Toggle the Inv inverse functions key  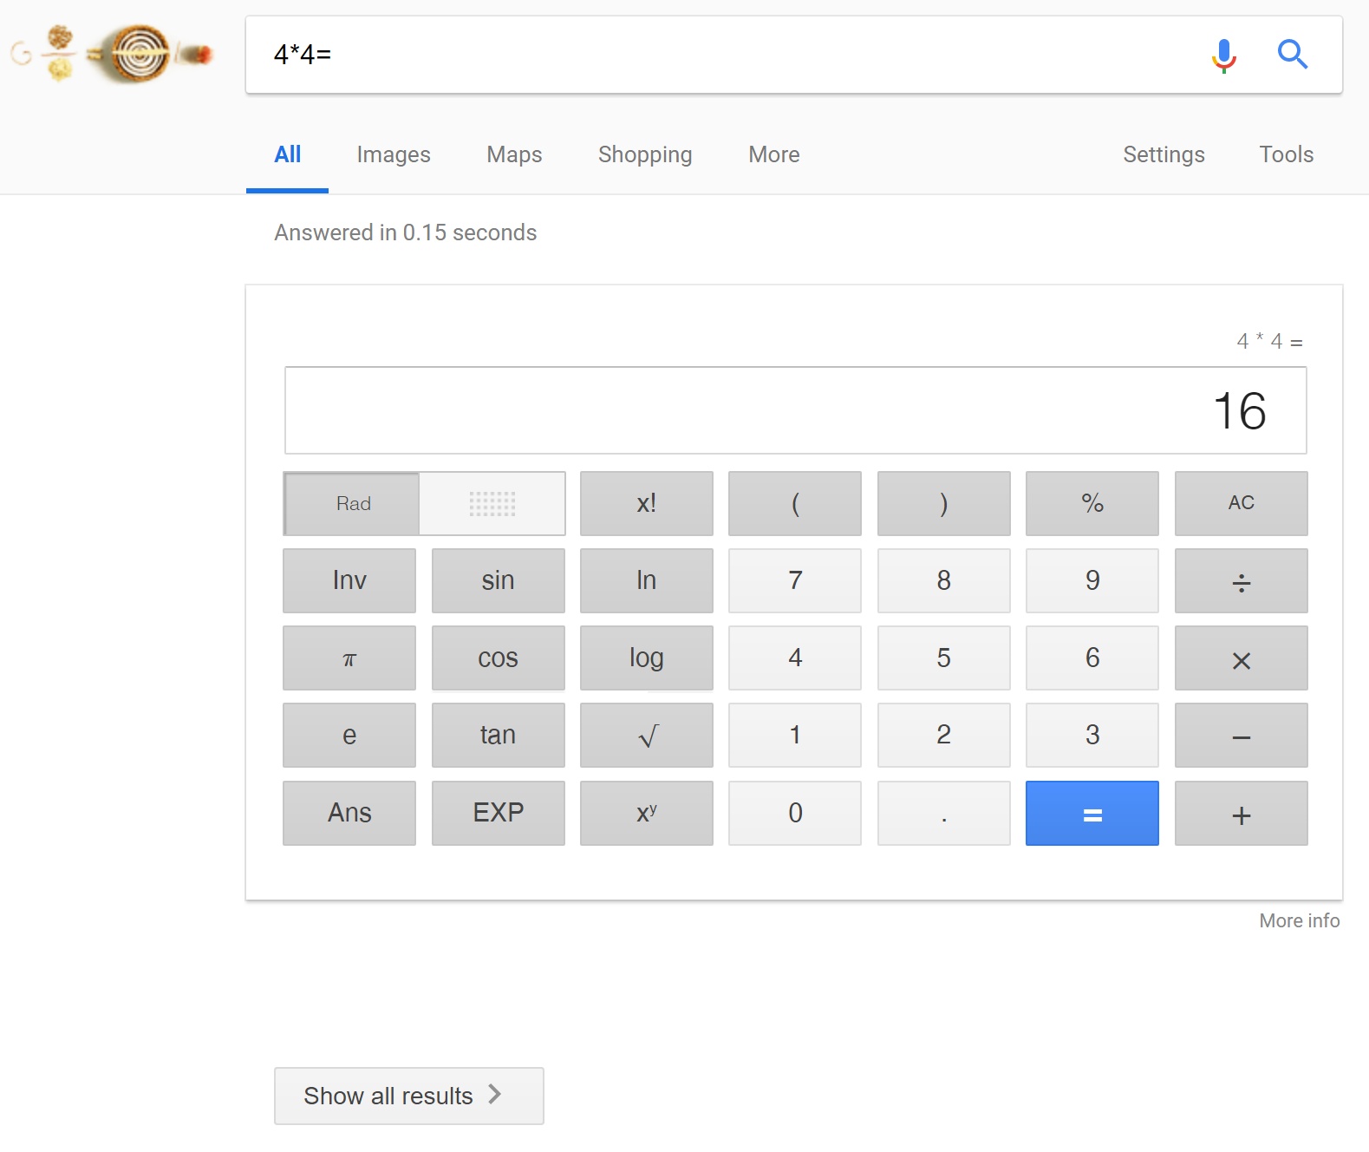[349, 580]
